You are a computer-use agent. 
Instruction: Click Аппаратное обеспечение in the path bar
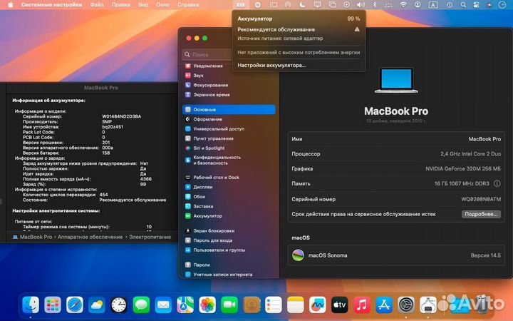tap(90, 237)
